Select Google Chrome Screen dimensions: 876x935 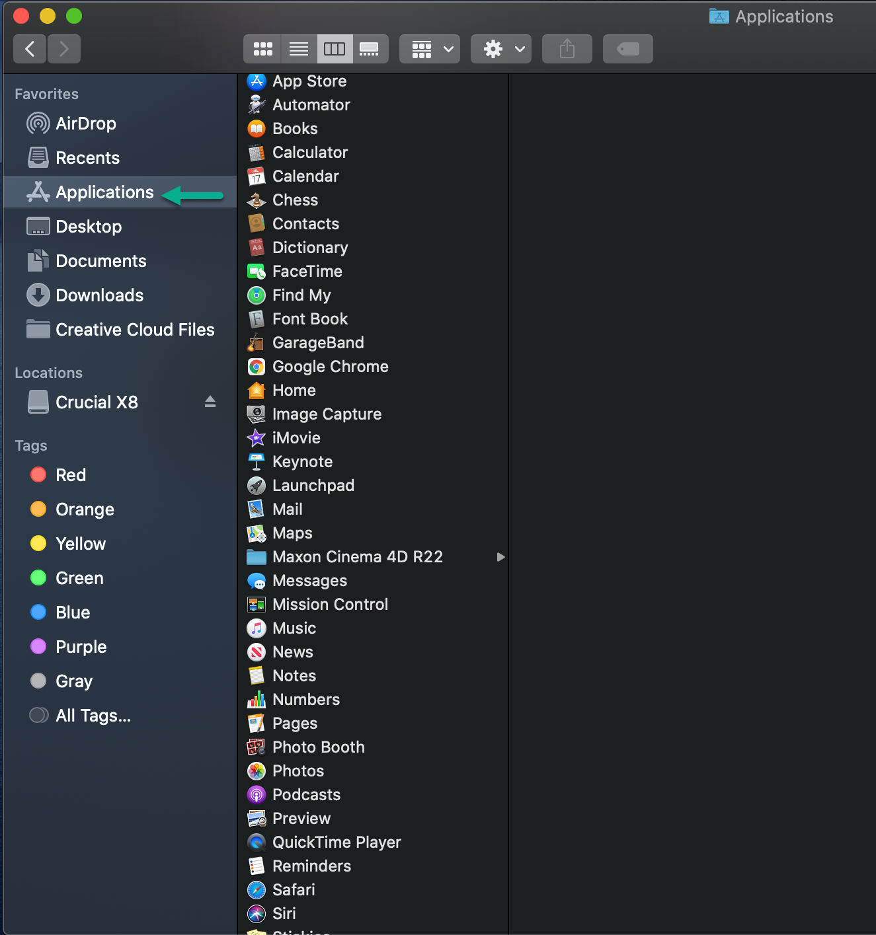pos(330,366)
